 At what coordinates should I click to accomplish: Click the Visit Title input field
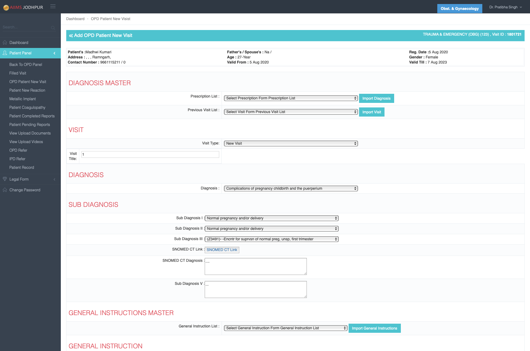click(150, 154)
